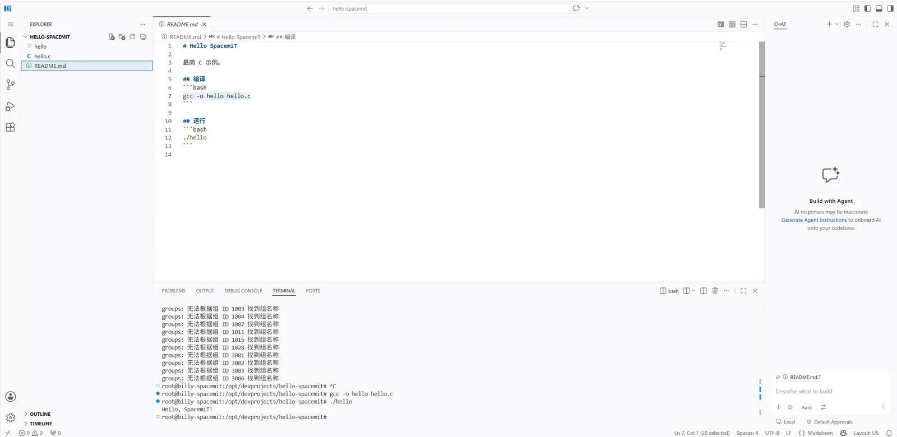Open chat settings gear
This screenshot has width=897, height=437.
coord(847,24)
